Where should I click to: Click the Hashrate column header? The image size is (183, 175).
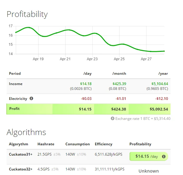46,144
